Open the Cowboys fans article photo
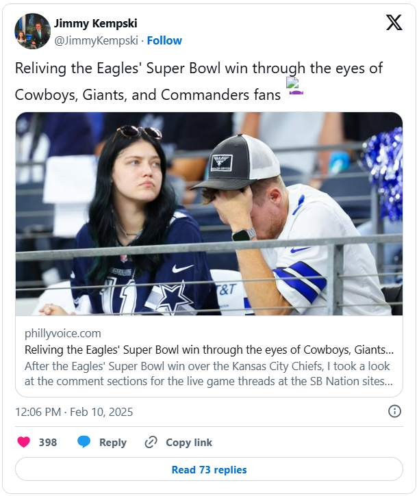Viewport: 419px width, 496px height. click(x=209, y=213)
